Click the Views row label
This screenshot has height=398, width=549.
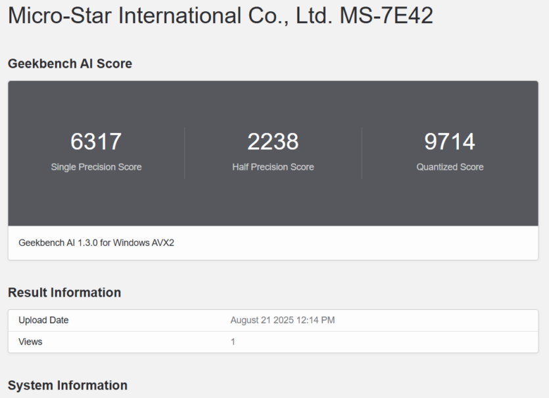tap(30, 342)
